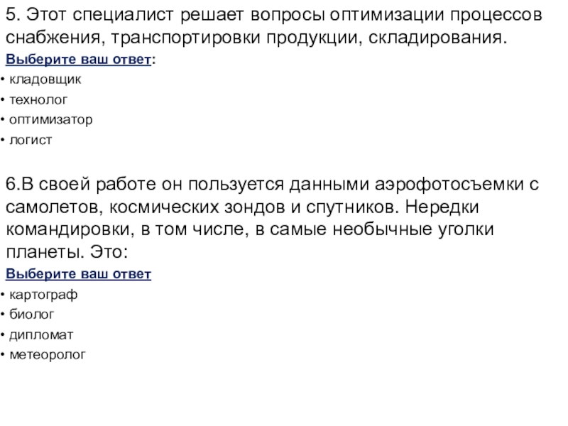Screen dimensions: 568x426
Task: Click the bullet before "биолог"
Action: click(3, 313)
